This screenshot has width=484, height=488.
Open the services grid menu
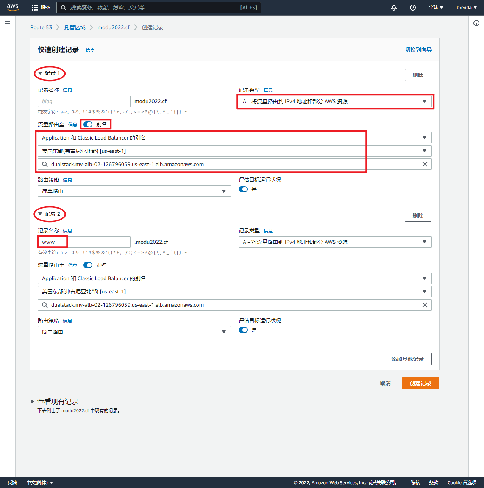click(35, 8)
